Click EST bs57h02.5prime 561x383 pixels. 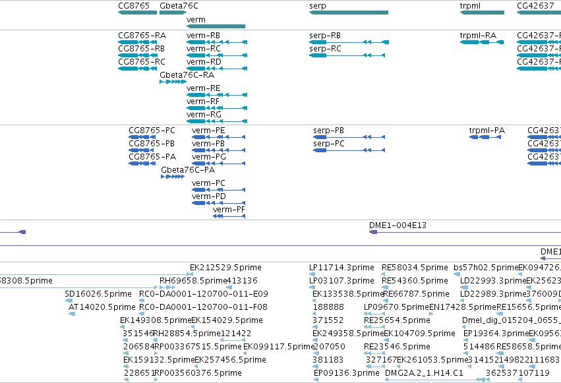[486, 268]
